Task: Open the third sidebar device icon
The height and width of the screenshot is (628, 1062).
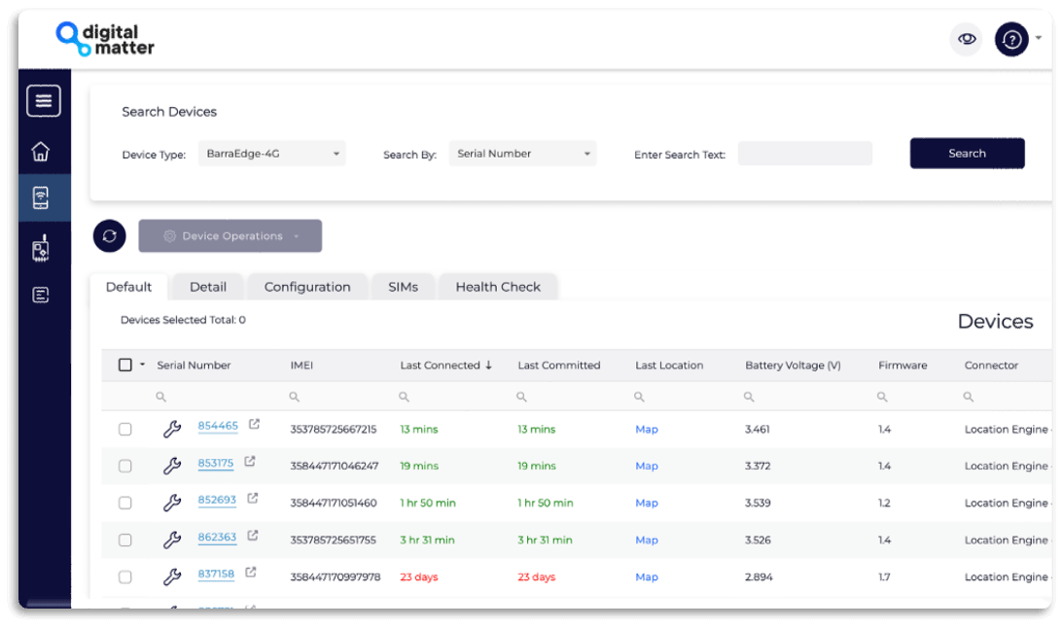Action: (x=41, y=249)
